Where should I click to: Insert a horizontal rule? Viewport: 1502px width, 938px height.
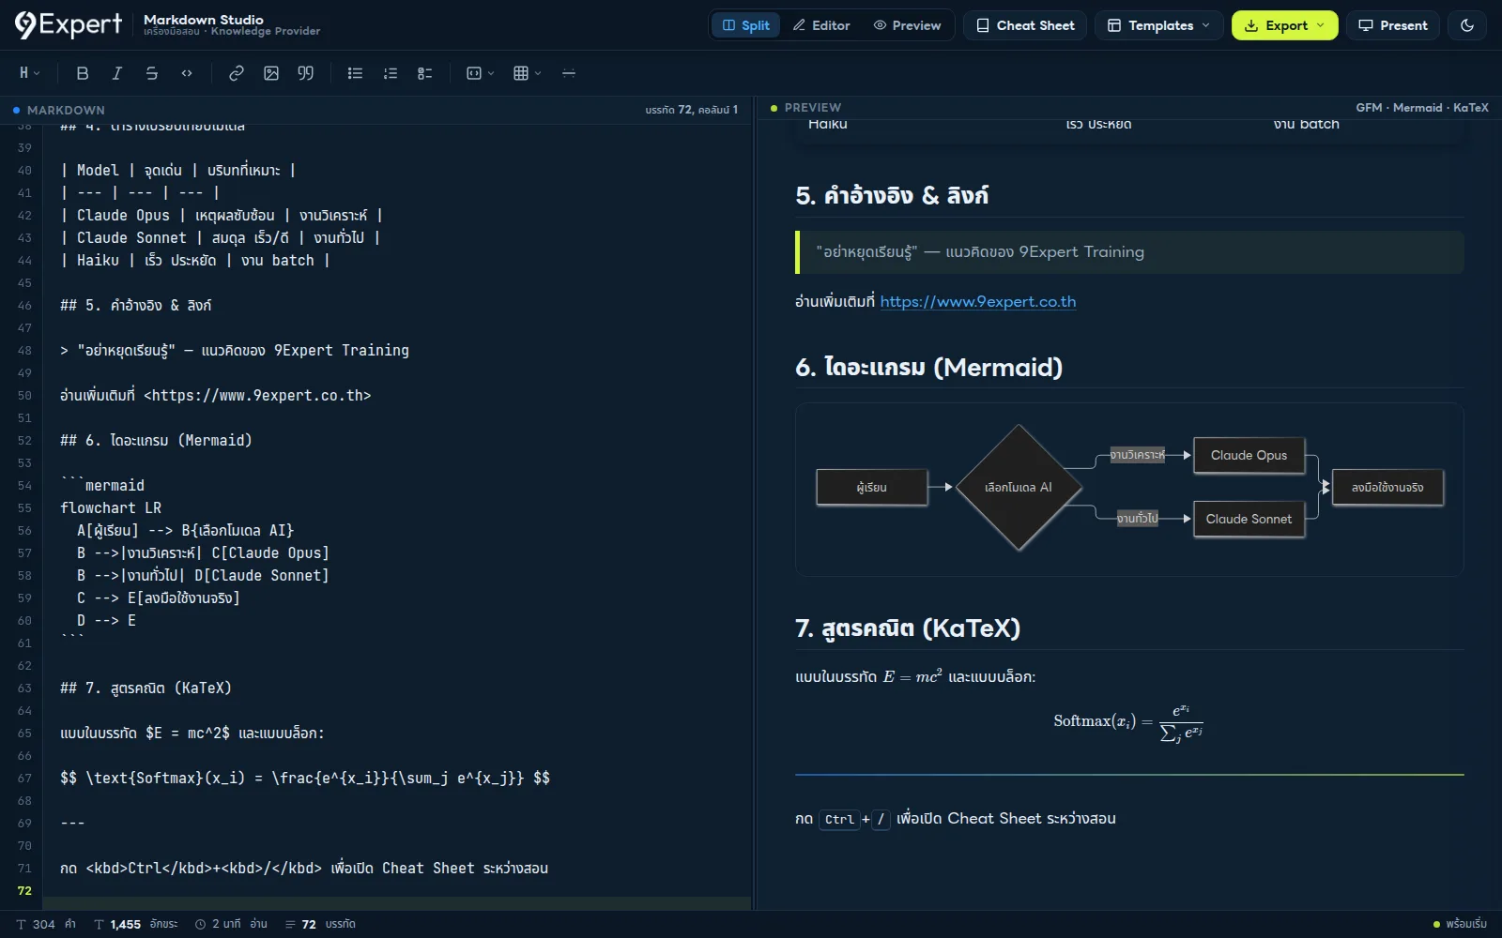(x=569, y=73)
